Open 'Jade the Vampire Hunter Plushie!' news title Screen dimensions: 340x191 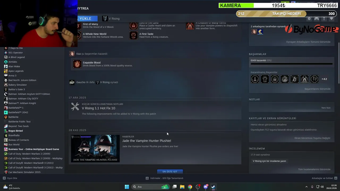pyautogui.click(x=147, y=141)
